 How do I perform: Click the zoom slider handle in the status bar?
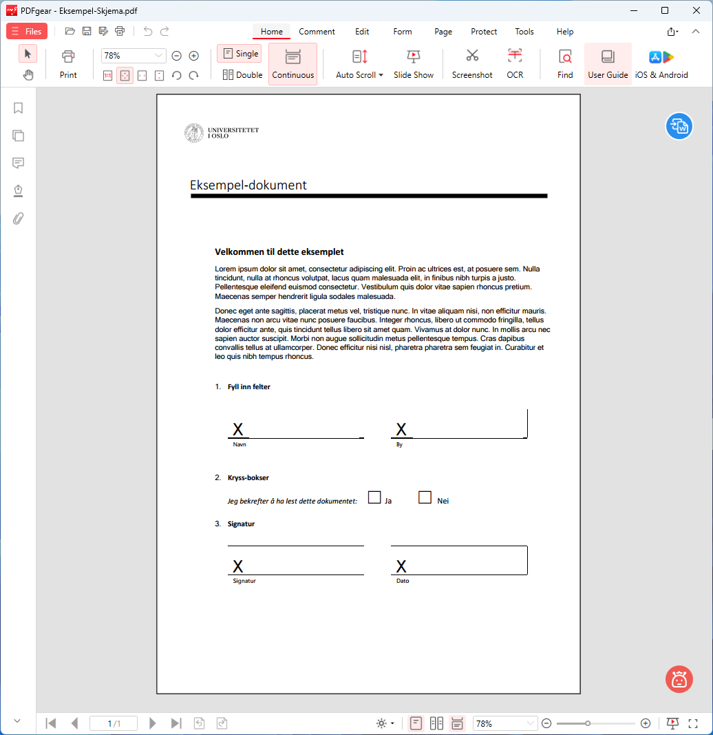pyautogui.click(x=588, y=723)
